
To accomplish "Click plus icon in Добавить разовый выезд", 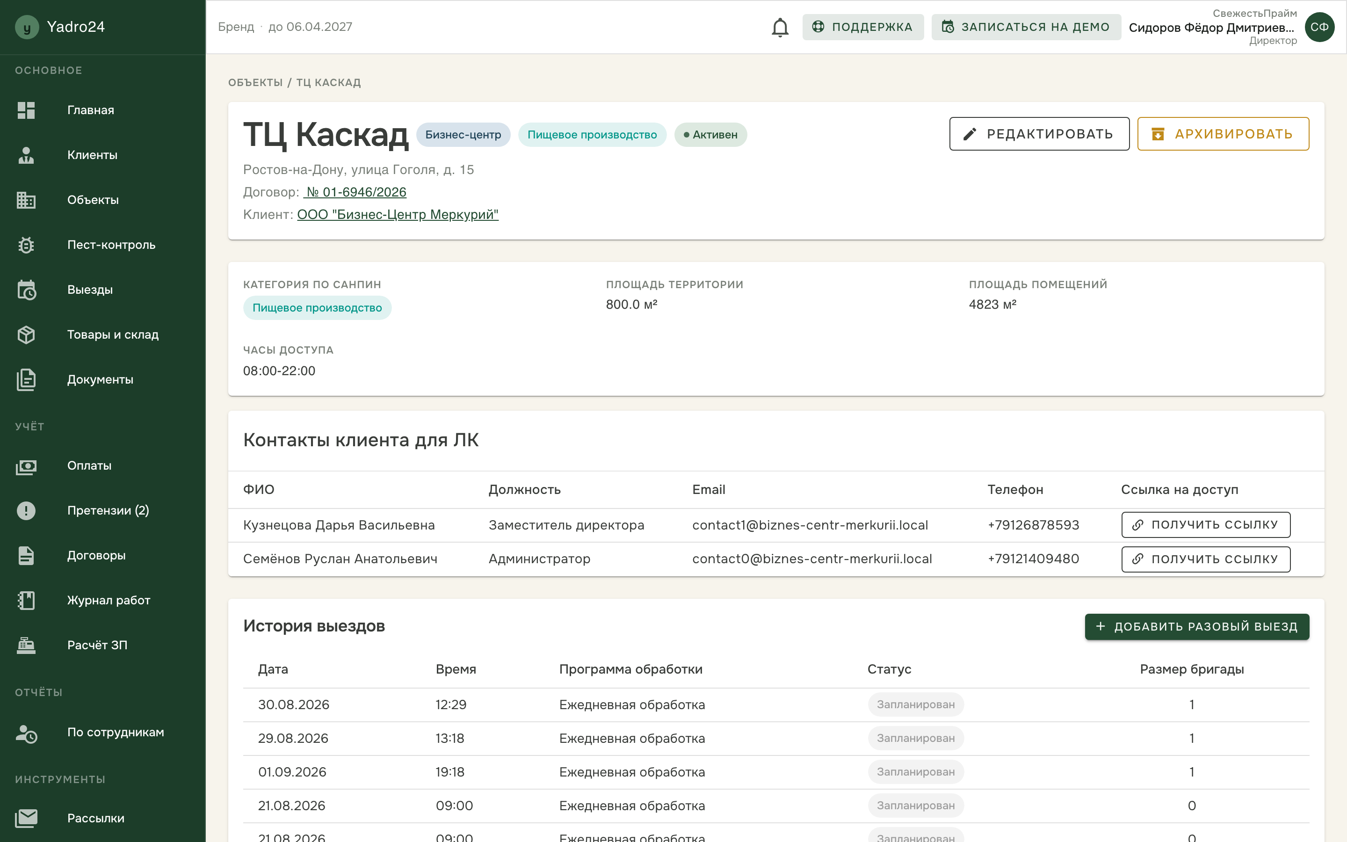I will (x=1100, y=626).
